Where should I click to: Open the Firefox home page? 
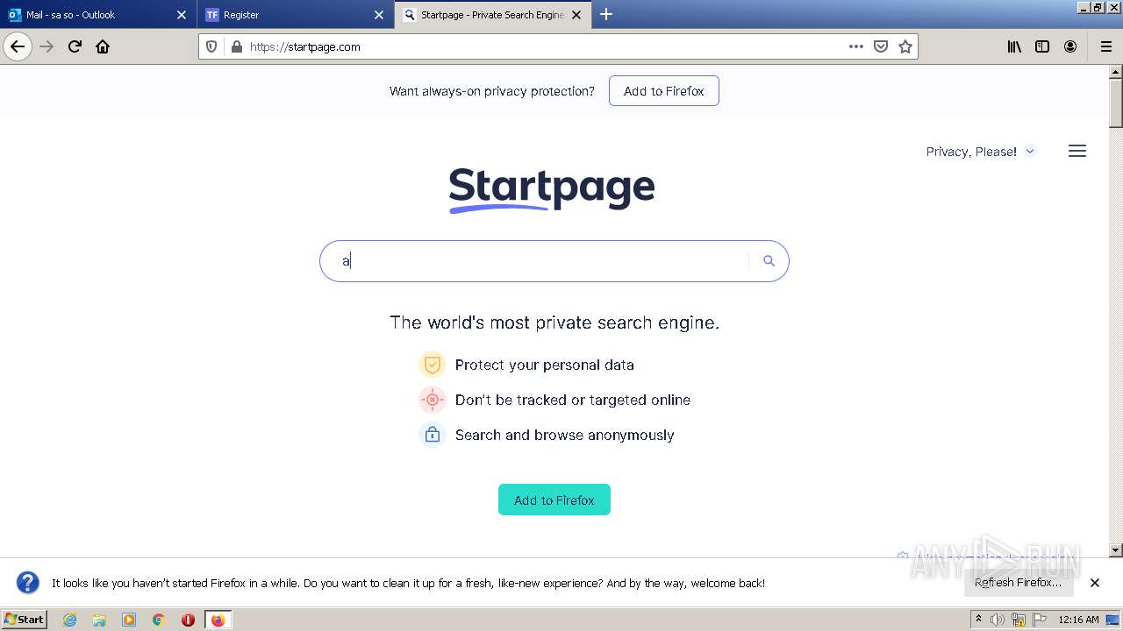(x=103, y=46)
